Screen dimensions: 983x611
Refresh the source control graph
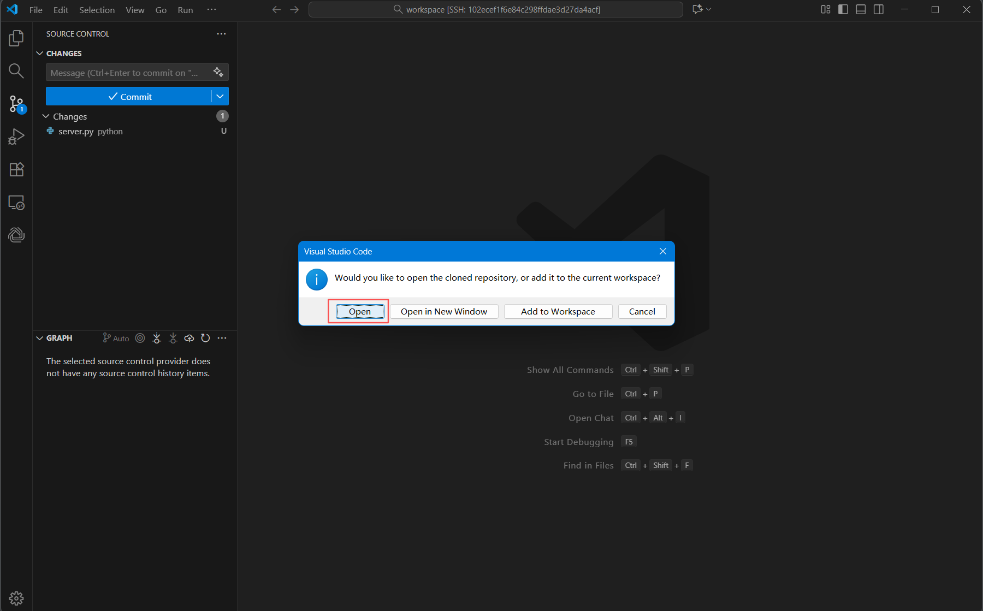205,338
